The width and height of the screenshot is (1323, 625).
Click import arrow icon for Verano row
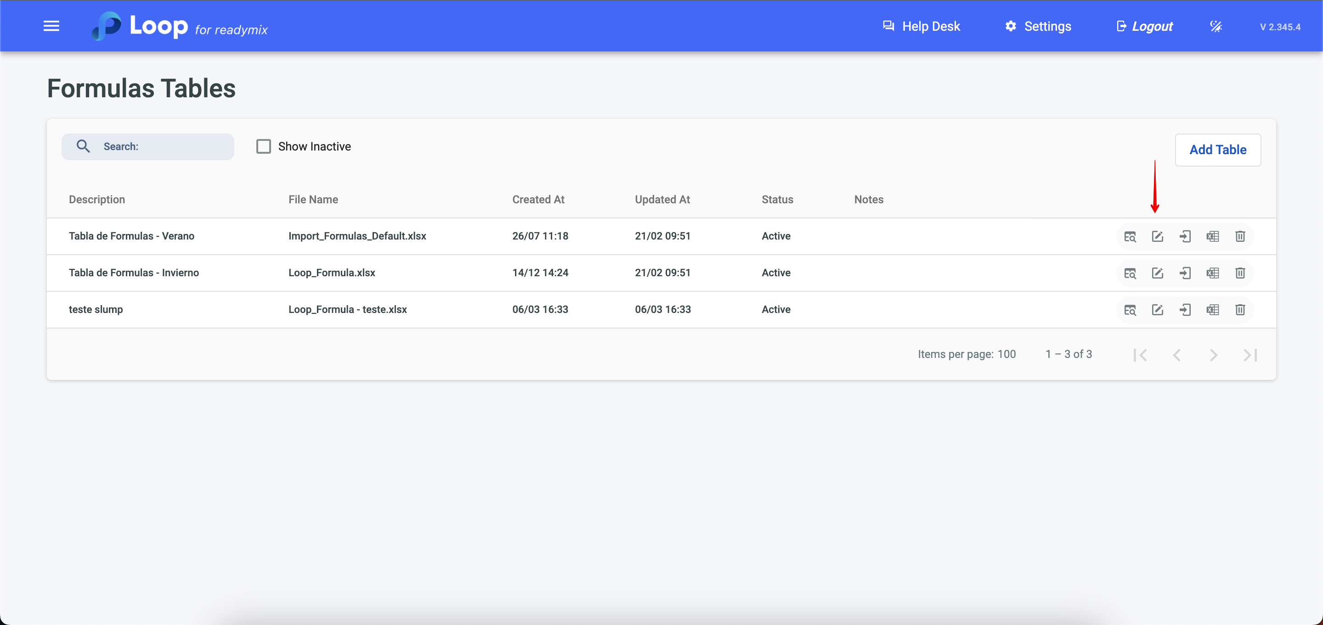click(1185, 237)
